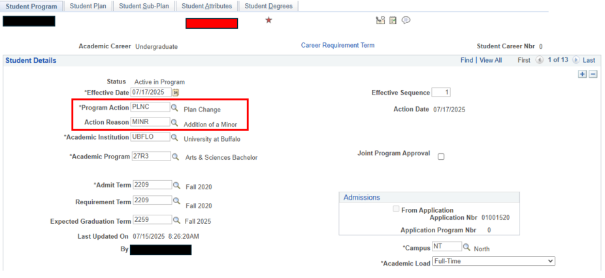Click the Action Reason field MINR
This screenshot has width=605, height=278.
150,122
